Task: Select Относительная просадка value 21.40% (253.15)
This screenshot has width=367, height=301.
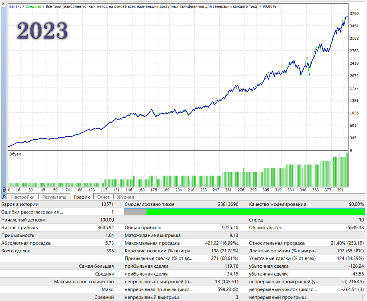Action: click(347, 243)
